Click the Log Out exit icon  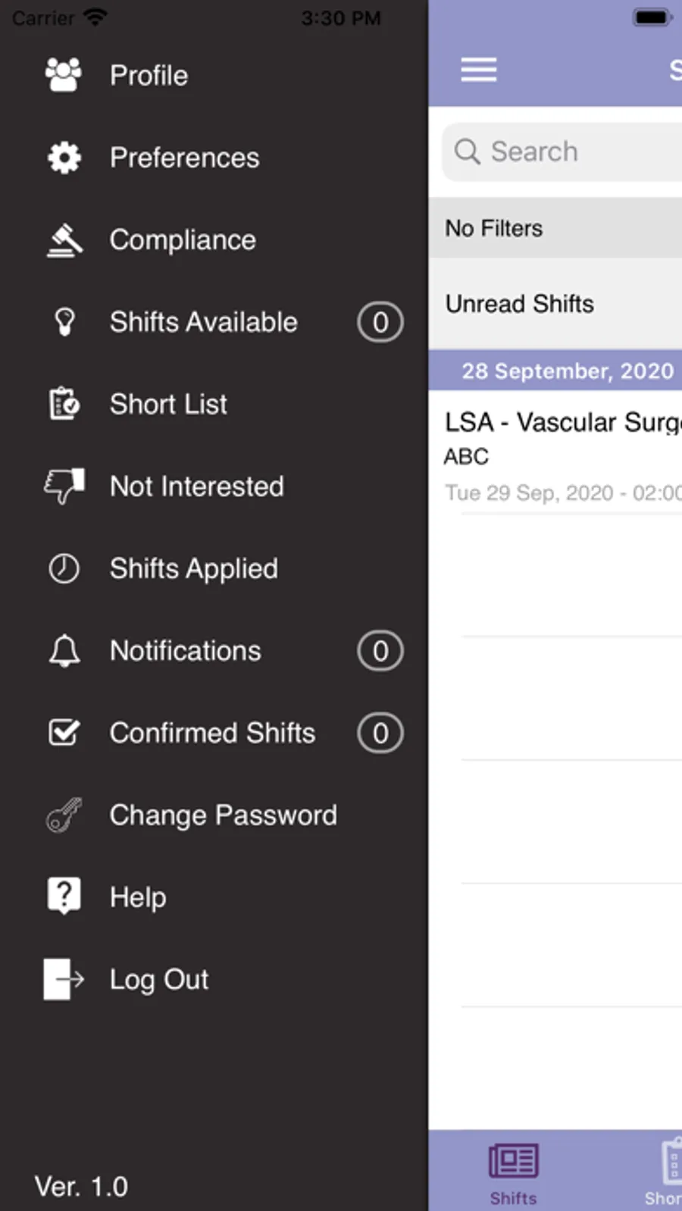point(64,979)
